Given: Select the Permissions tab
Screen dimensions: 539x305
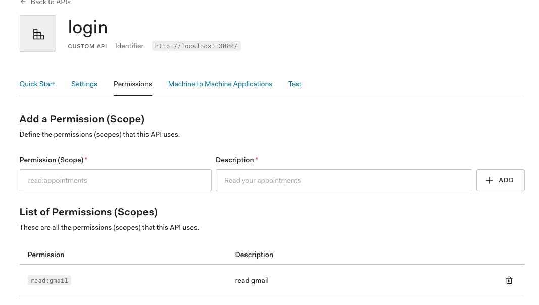Looking at the screenshot, I should pos(133,84).
